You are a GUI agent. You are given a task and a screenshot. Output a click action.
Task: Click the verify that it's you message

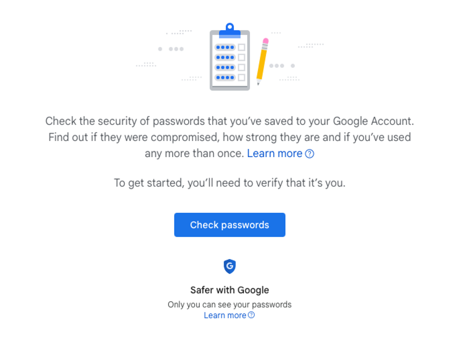(230, 183)
